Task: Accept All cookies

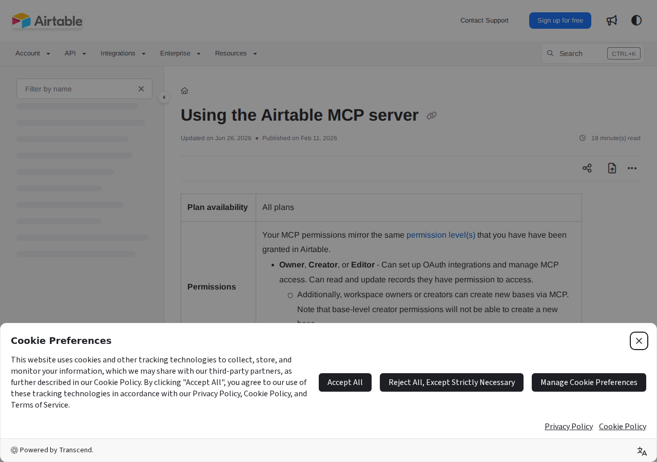Action: [x=345, y=382]
